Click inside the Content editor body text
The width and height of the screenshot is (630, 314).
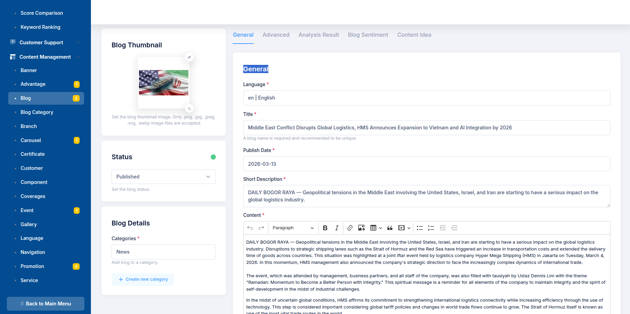pos(427,275)
